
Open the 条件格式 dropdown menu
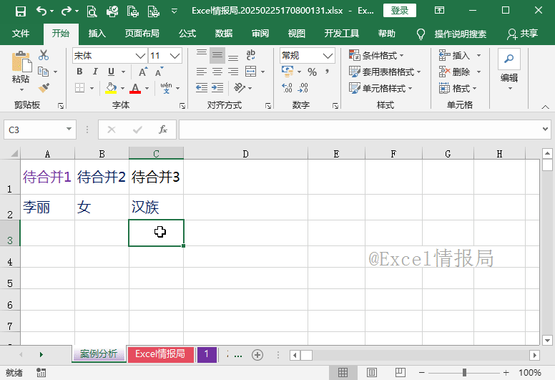click(377, 55)
